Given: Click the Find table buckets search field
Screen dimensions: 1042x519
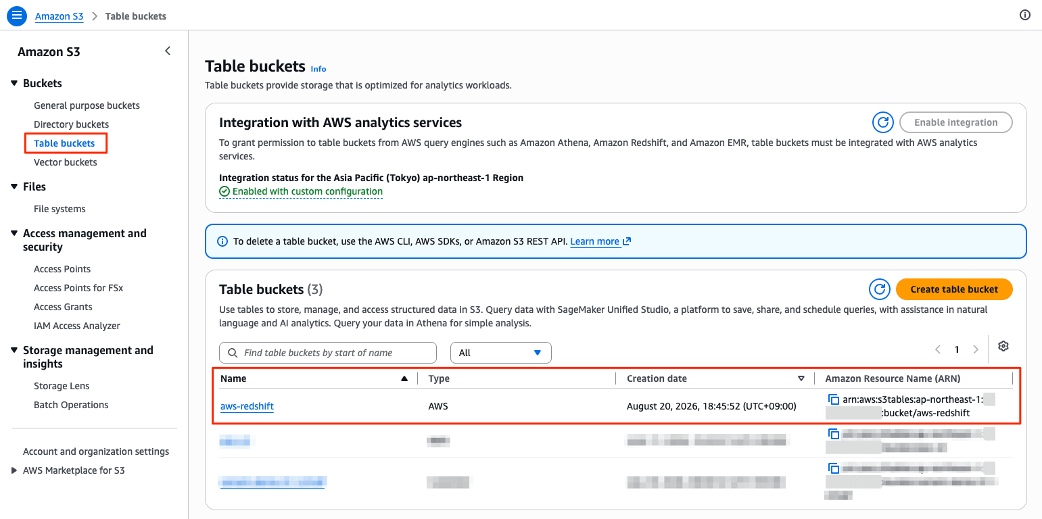Looking at the screenshot, I should [328, 353].
